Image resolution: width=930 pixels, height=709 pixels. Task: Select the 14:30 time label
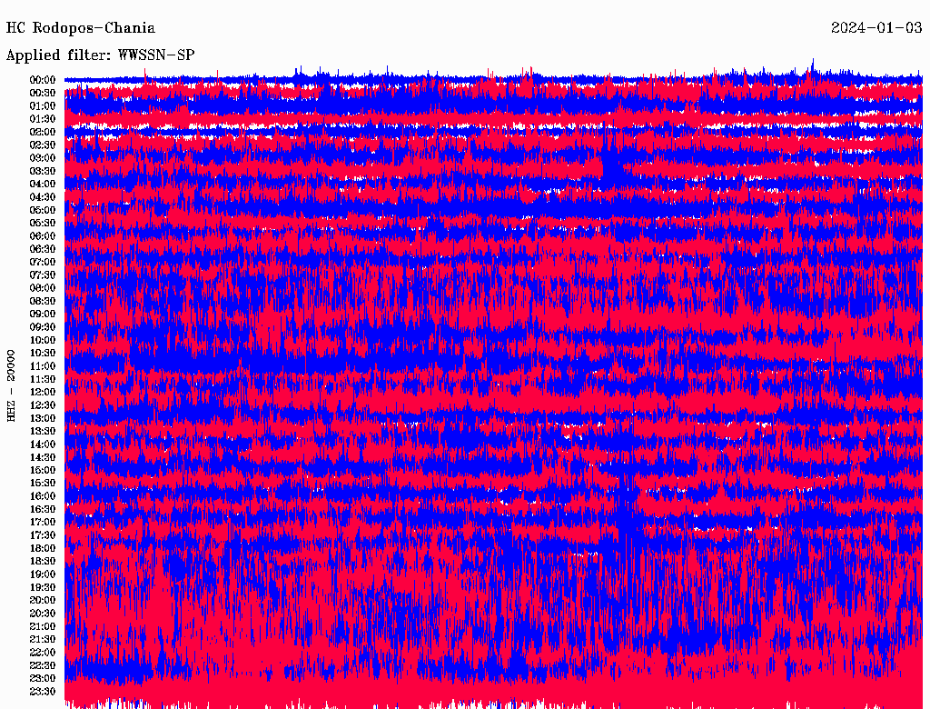click(x=43, y=457)
